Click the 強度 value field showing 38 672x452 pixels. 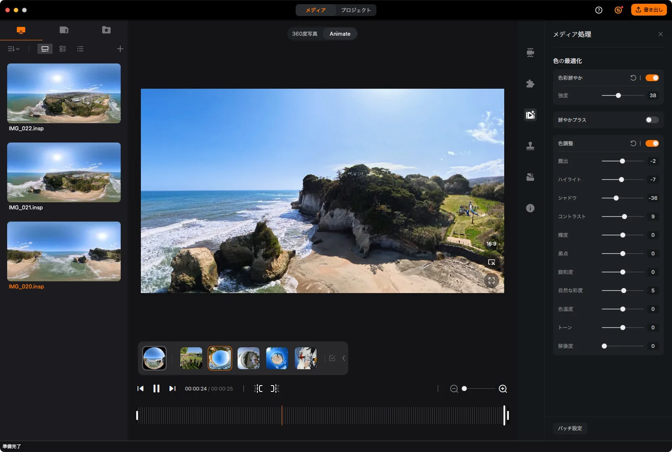click(x=653, y=95)
